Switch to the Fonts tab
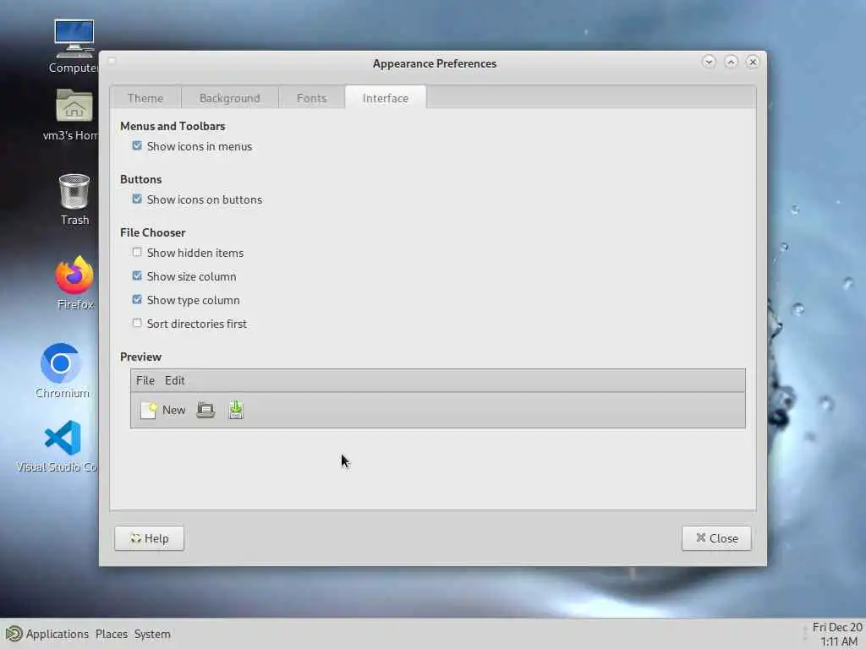 (x=311, y=98)
